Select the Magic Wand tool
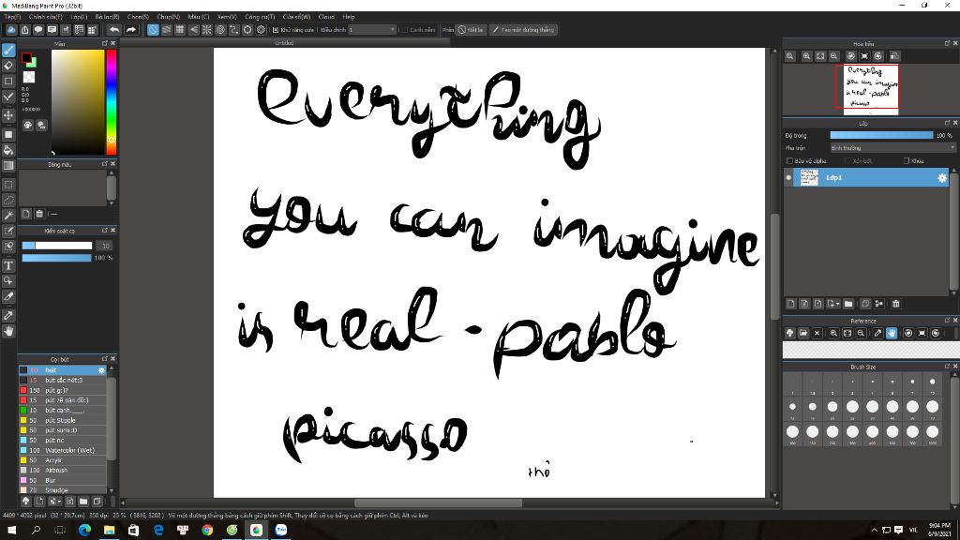Screen dimensions: 960x540 (x=8, y=216)
